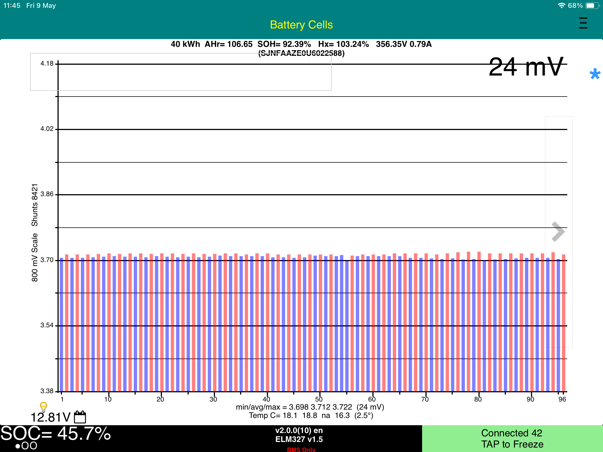Screen dimensions: 603x452
Task: Tap the 40 kWh AHr SOH header
Action: click(x=301, y=44)
